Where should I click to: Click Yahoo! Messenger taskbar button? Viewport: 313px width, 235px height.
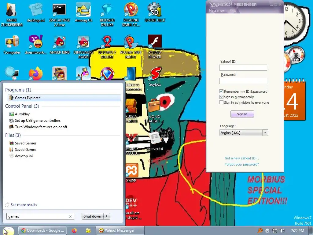click(x=120, y=230)
